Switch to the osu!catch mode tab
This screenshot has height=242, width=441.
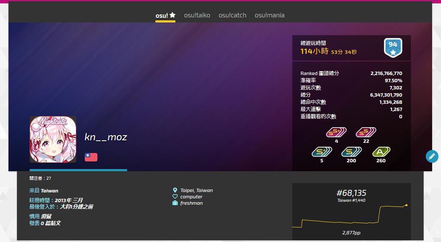(x=232, y=15)
